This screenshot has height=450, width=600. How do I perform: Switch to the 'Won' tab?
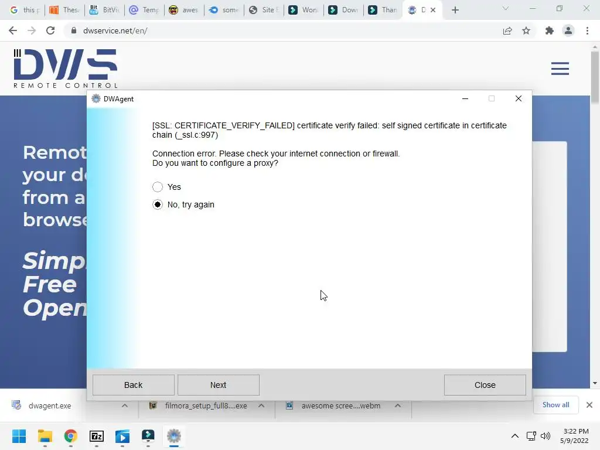tap(303, 10)
